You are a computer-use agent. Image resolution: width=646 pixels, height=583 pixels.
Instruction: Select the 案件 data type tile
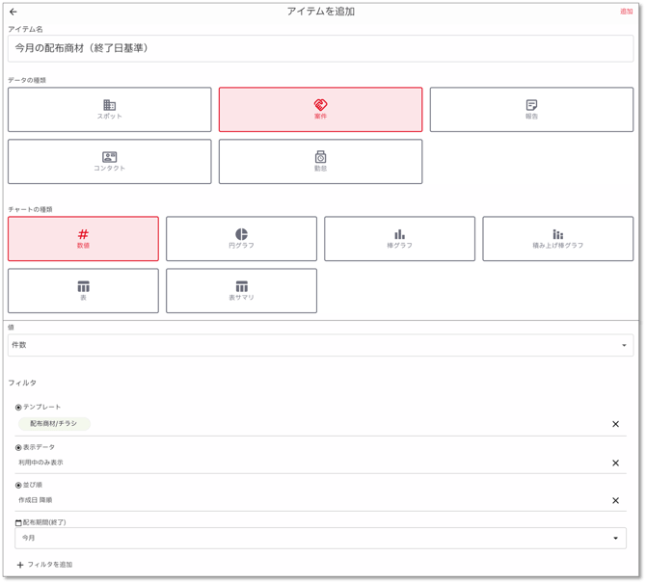(x=320, y=110)
